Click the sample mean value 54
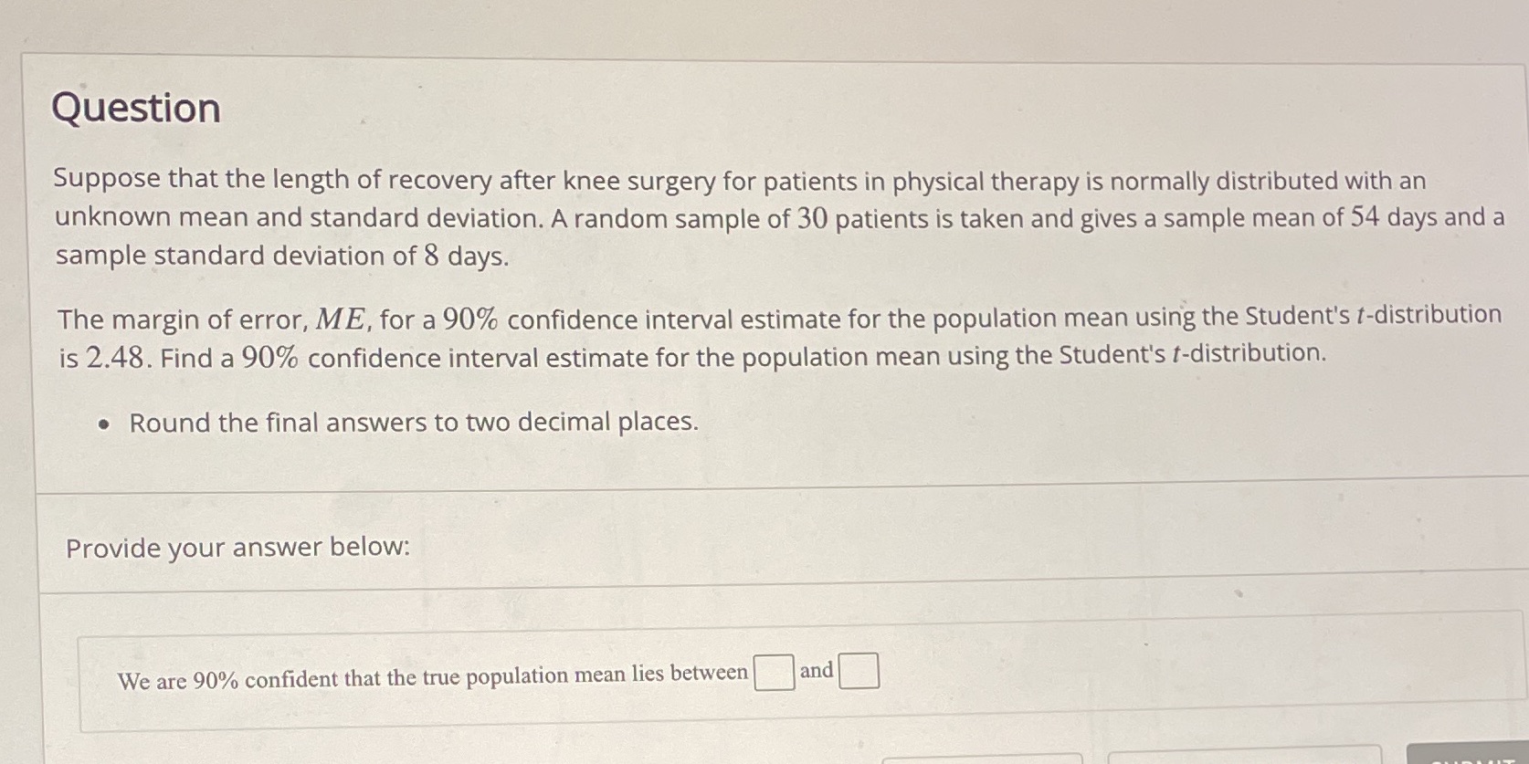This screenshot has width=1529, height=764. [1365, 217]
